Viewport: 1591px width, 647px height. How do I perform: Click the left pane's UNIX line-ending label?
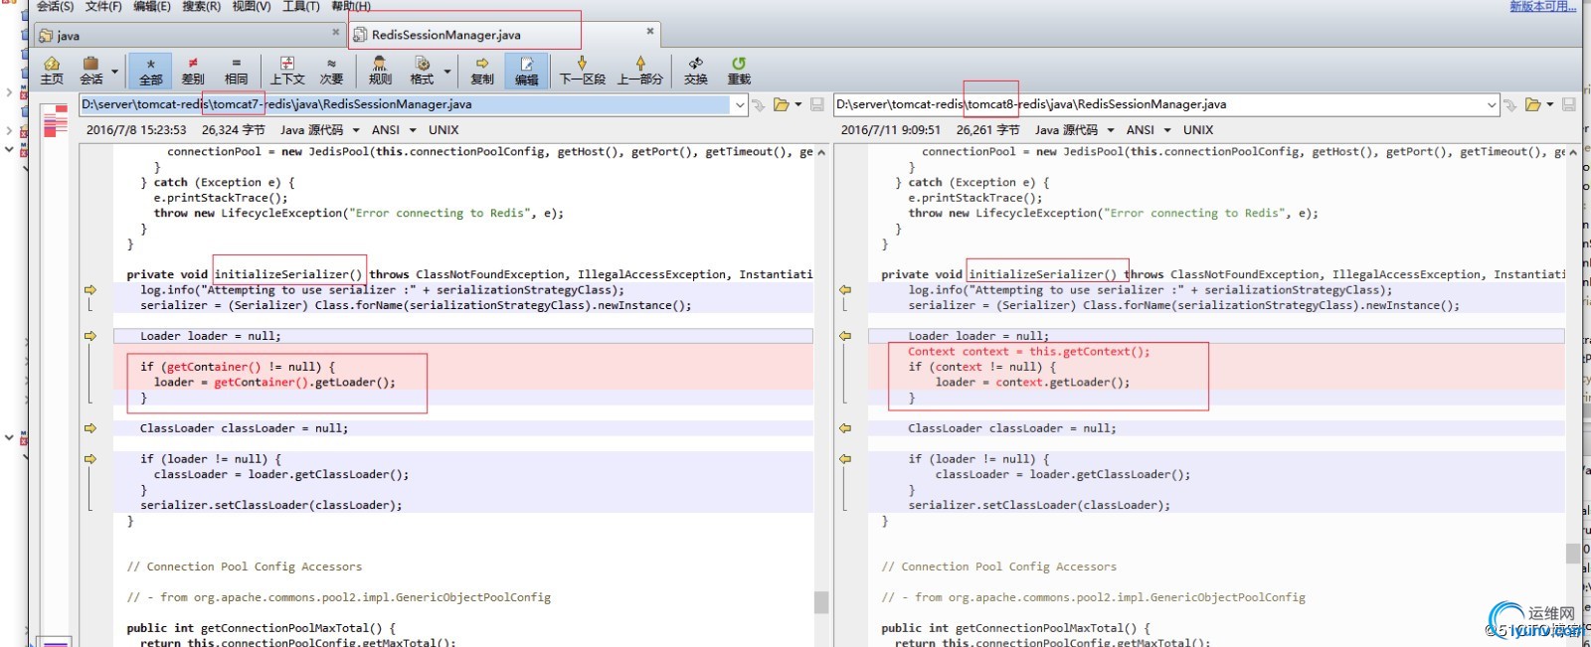coord(443,130)
